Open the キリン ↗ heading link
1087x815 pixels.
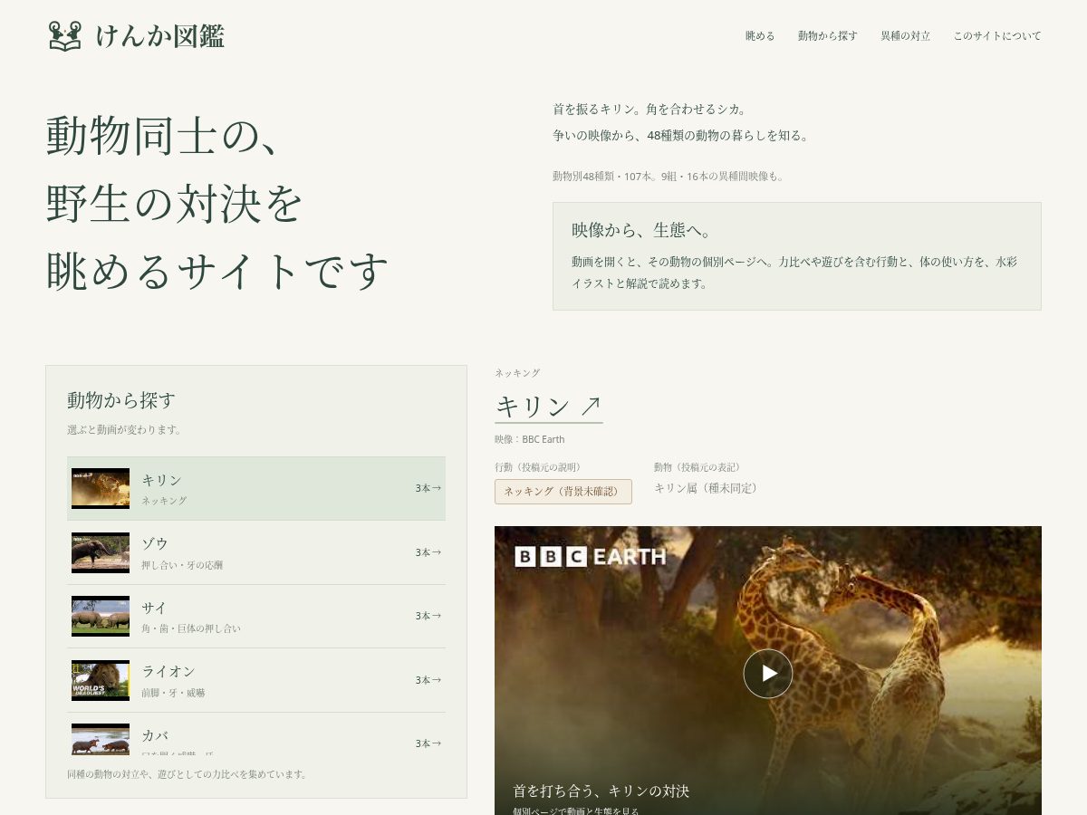point(548,407)
